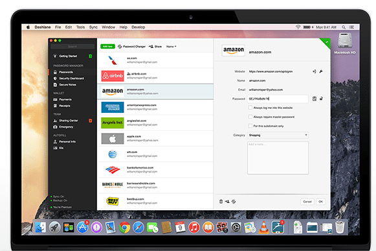This screenshot has width=376, height=251.
Task: Expand the Category dropdown showing Shopping
Action: [x=278, y=135]
